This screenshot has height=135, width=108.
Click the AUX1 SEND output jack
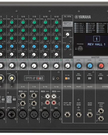(x=79, y=115)
